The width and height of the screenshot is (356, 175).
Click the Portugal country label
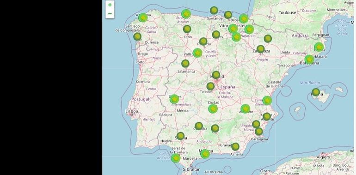[141, 99]
